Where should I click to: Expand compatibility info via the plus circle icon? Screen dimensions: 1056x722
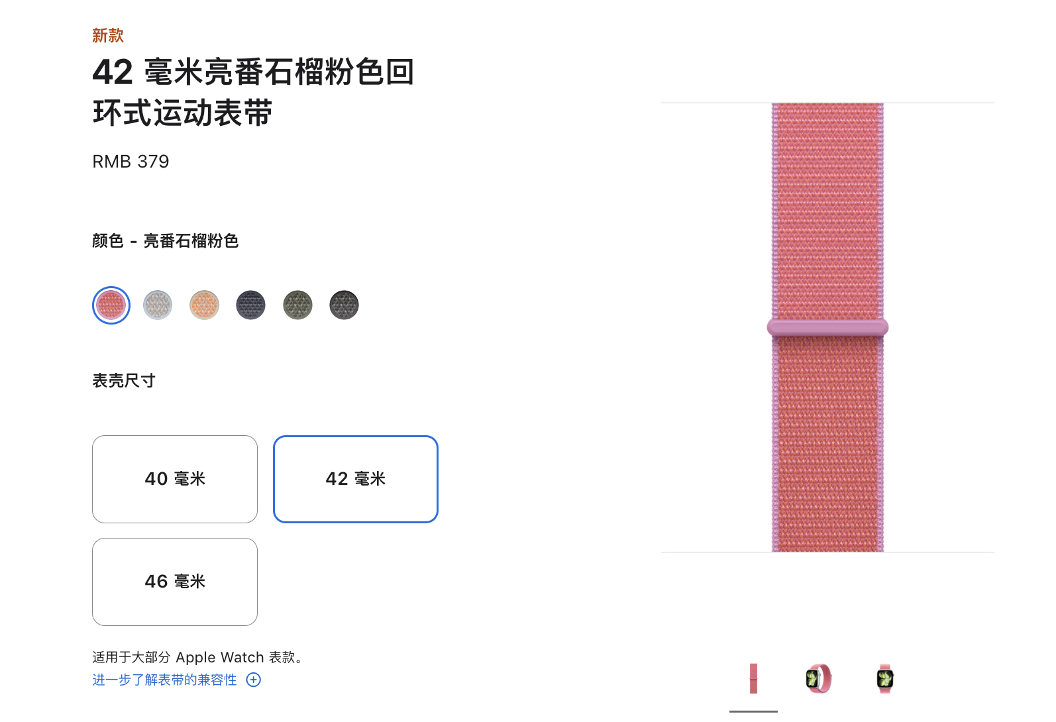(254, 680)
